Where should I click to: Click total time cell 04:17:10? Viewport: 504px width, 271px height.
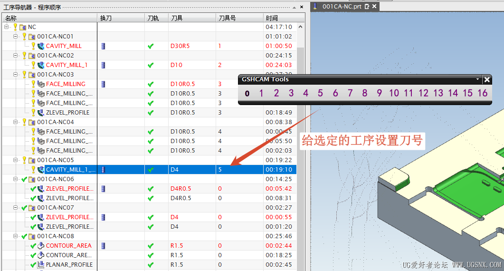(x=279, y=27)
